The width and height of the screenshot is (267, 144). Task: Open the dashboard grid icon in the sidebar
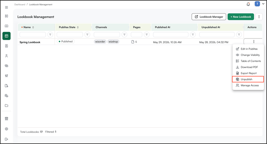click(x=6, y=16)
